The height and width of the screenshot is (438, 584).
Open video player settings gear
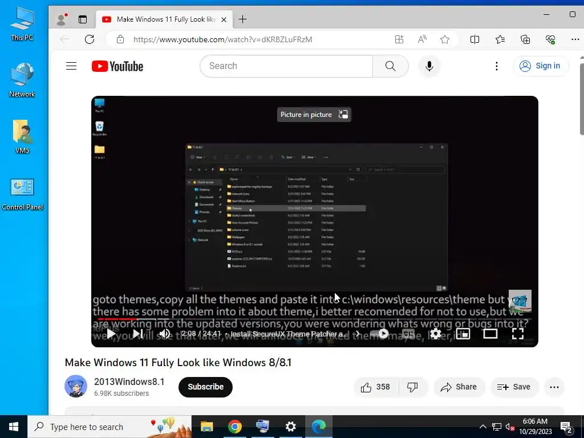coord(435,333)
